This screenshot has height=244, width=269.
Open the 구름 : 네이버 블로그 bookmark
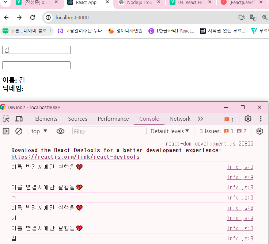click(x=27, y=31)
